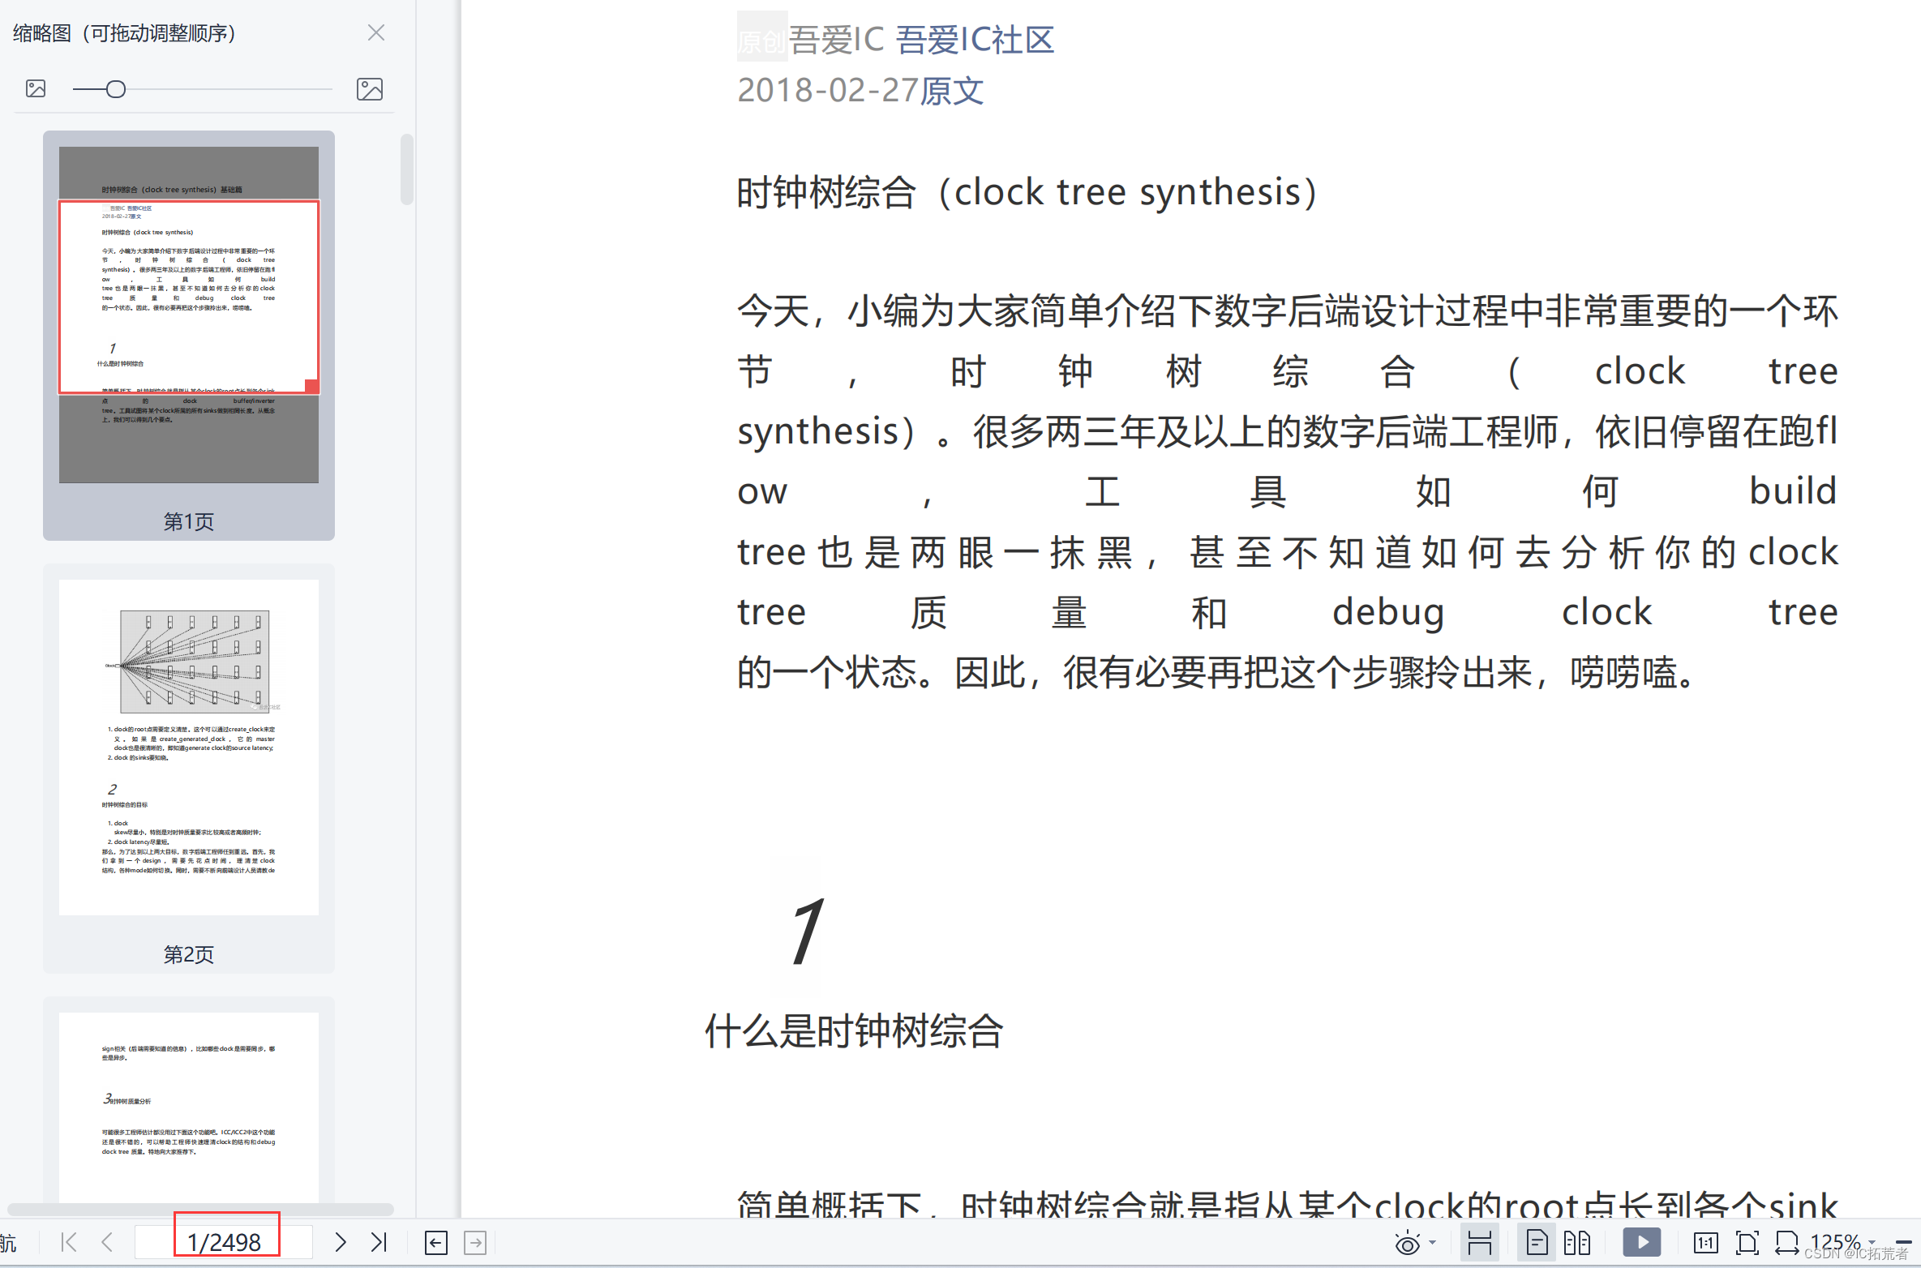The height and width of the screenshot is (1268, 1921).
Task: Click the previous view back-arrow box
Action: point(436,1243)
